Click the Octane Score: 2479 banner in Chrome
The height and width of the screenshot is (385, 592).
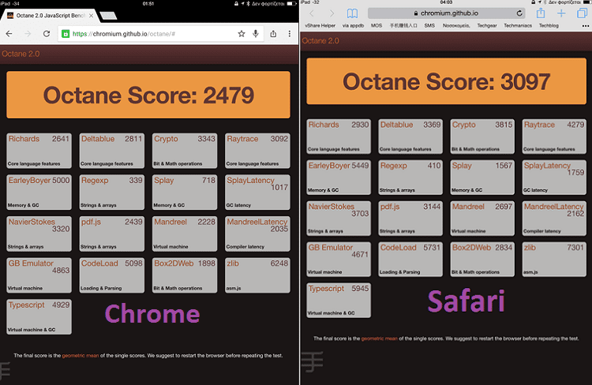[148, 95]
